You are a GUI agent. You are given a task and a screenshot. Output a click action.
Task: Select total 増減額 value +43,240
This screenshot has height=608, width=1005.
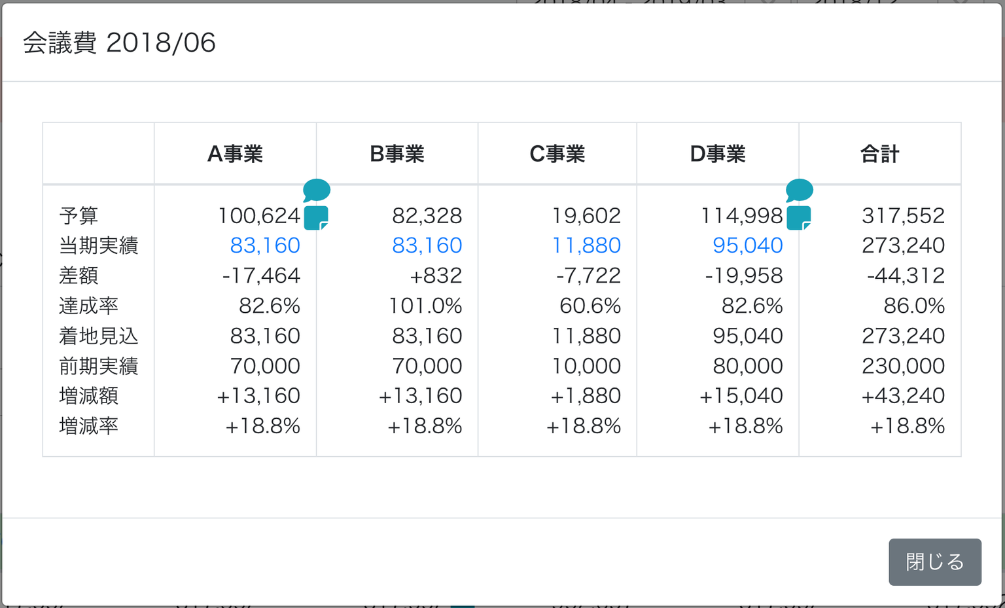[x=903, y=396]
